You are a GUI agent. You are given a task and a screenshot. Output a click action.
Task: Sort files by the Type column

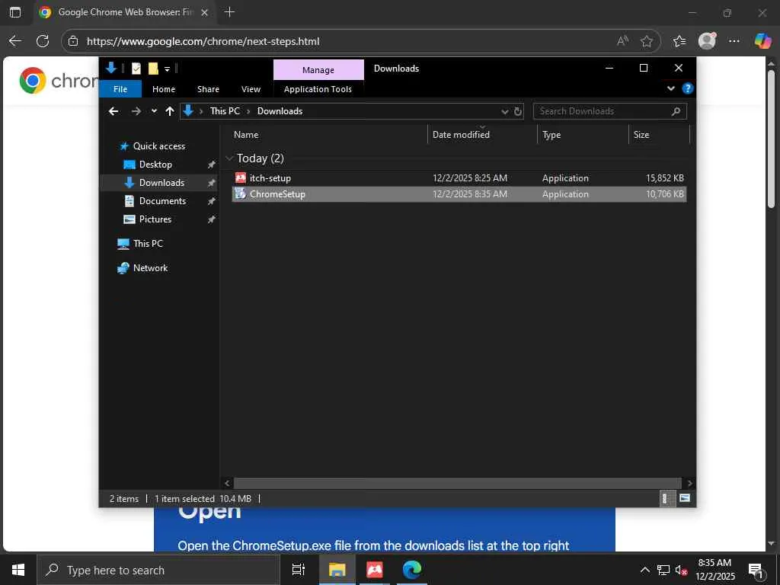coord(551,135)
